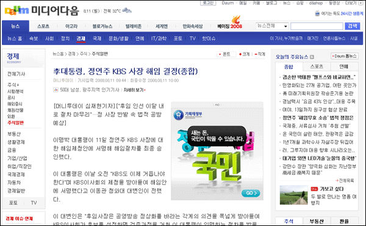This screenshot has height=226, width=366.
Task: Switch to 부동산 tab at bottom right
Action: 317,221
